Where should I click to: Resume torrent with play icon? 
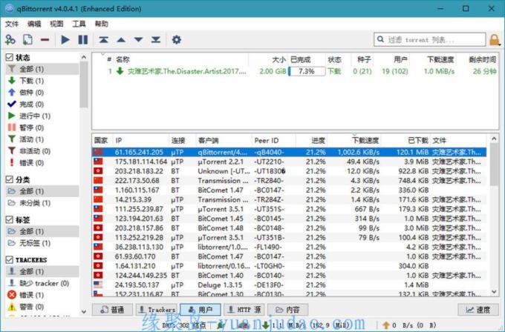coord(65,40)
